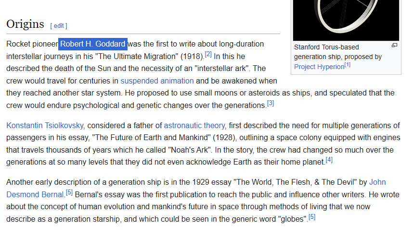Image resolution: width=413 pixels, height=238 pixels.
Task: Open the Stanford Torus generation ship thumbnail
Action: click(346, 20)
